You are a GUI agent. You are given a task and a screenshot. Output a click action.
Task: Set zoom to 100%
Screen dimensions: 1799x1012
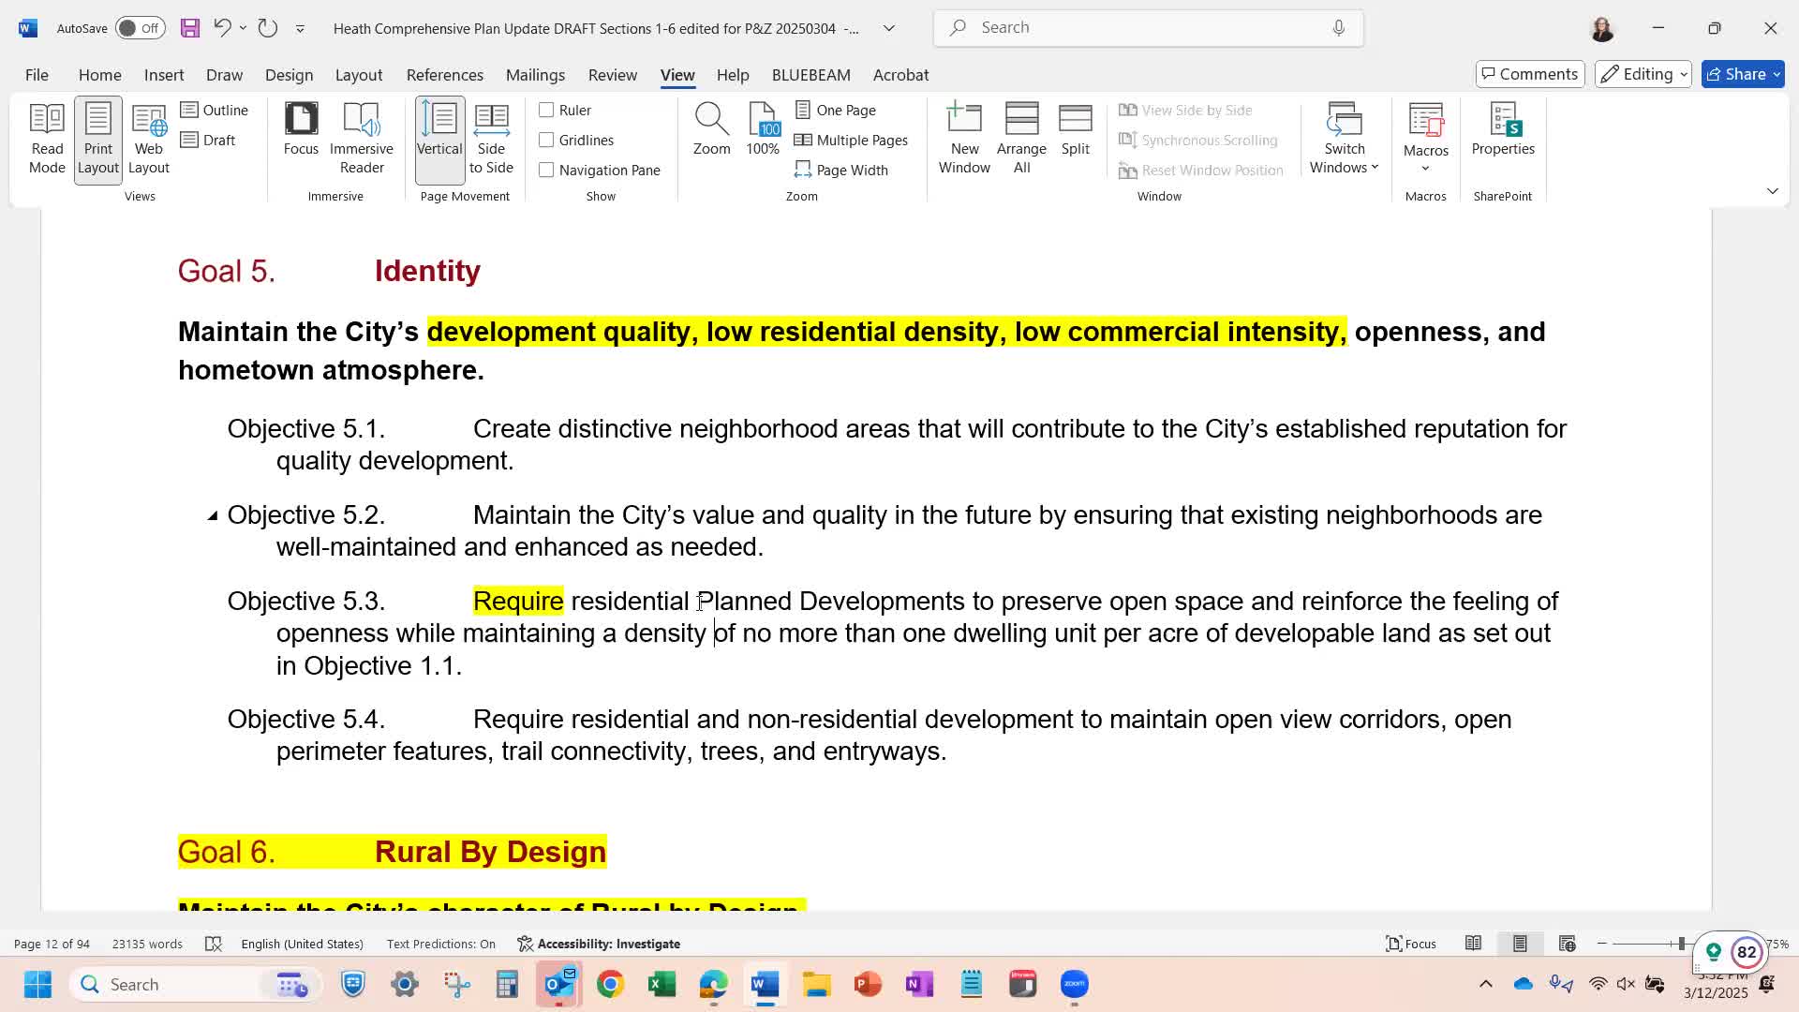coord(763,129)
